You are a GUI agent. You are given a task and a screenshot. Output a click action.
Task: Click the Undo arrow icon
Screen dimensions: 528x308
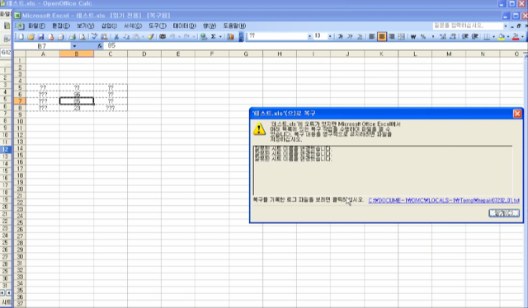172,36
